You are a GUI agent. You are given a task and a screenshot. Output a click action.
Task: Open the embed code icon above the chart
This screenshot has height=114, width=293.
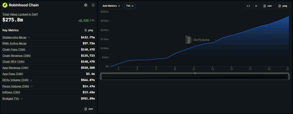(x=248, y=6)
